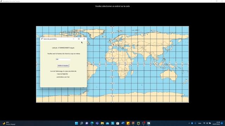225x126 pixels.
Task: Click the 'Lors de l'atterrissage' result line
Action: coord(63,71)
